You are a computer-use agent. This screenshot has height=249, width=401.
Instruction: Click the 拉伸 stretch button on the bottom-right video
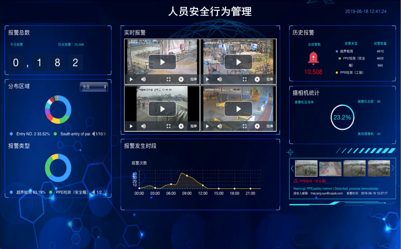[269, 126]
